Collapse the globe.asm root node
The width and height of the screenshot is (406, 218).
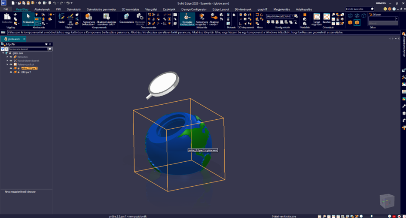coord(3,53)
